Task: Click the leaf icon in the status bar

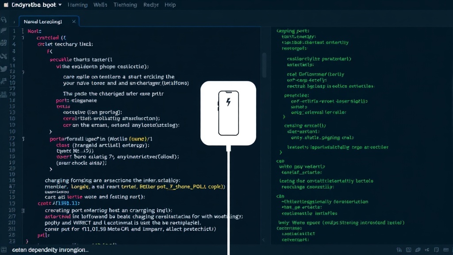Action: pyautogui.click(x=418, y=250)
